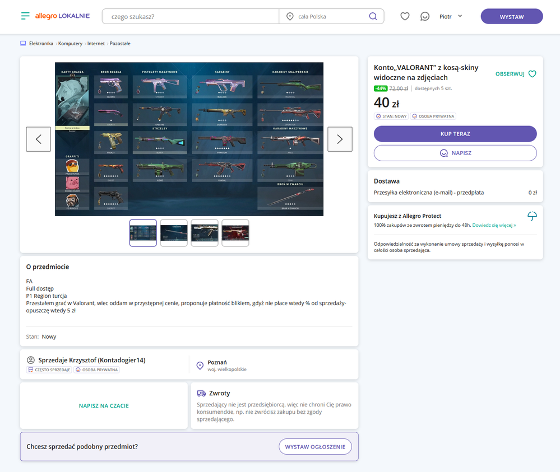Select the second gallery thumbnail
Image resolution: width=560 pixels, height=472 pixels.
tap(174, 233)
